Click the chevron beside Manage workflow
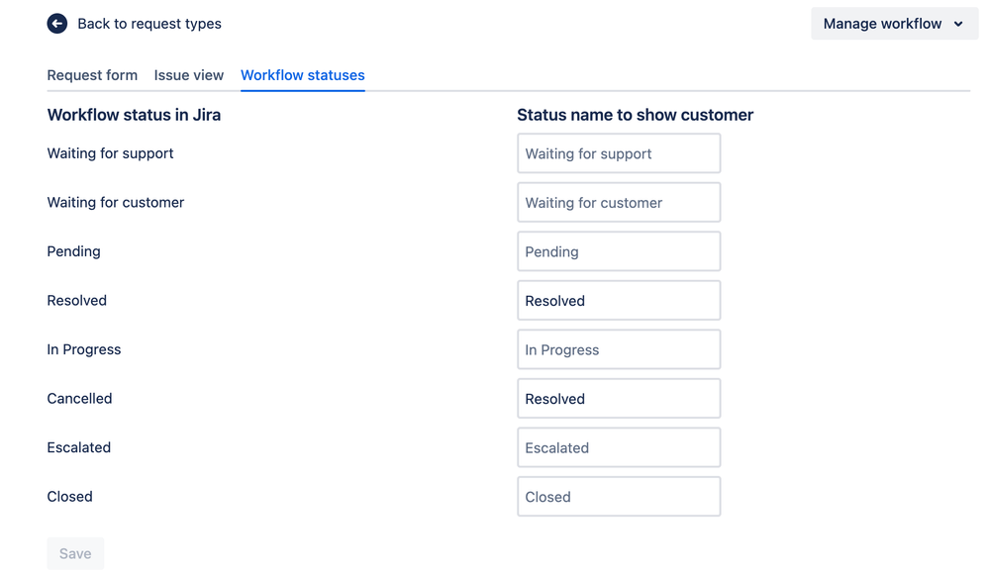The width and height of the screenshot is (989, 577). (958, 24)
